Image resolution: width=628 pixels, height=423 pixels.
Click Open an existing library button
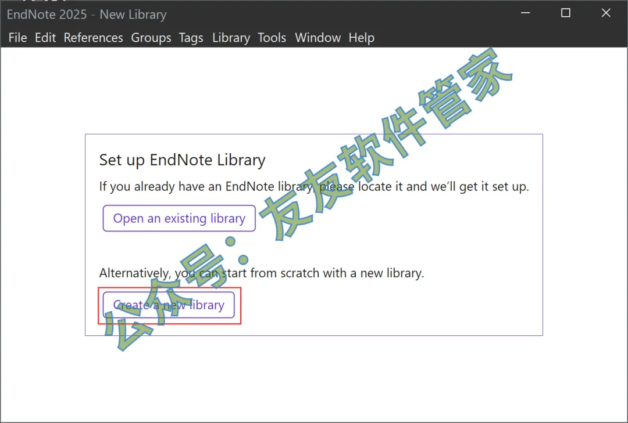[179, 218]
